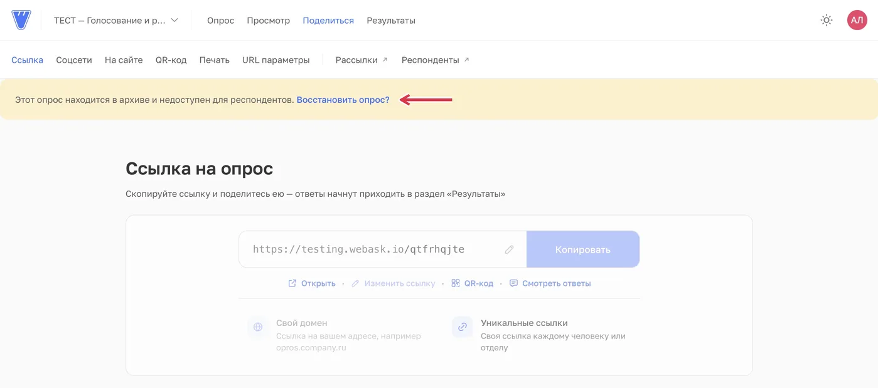Toggle the light/dark theme sun icon

827,20
